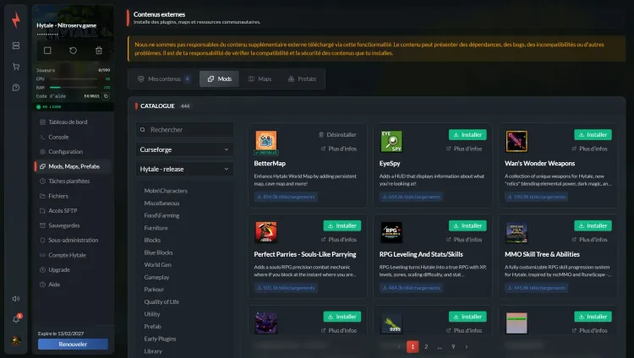The width and height of the screenshot is (634, 358).
Task: Open the notifications bell icon
Action: (16, 319)
